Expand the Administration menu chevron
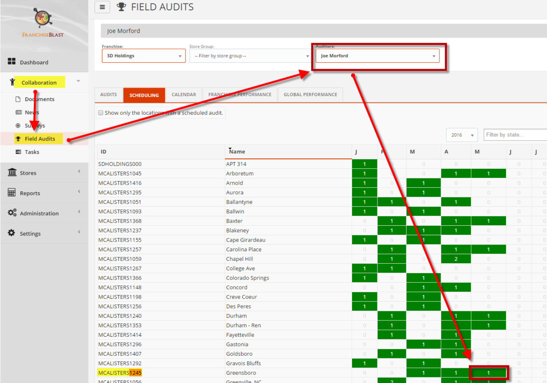The image size is (547, 383). 79,212
